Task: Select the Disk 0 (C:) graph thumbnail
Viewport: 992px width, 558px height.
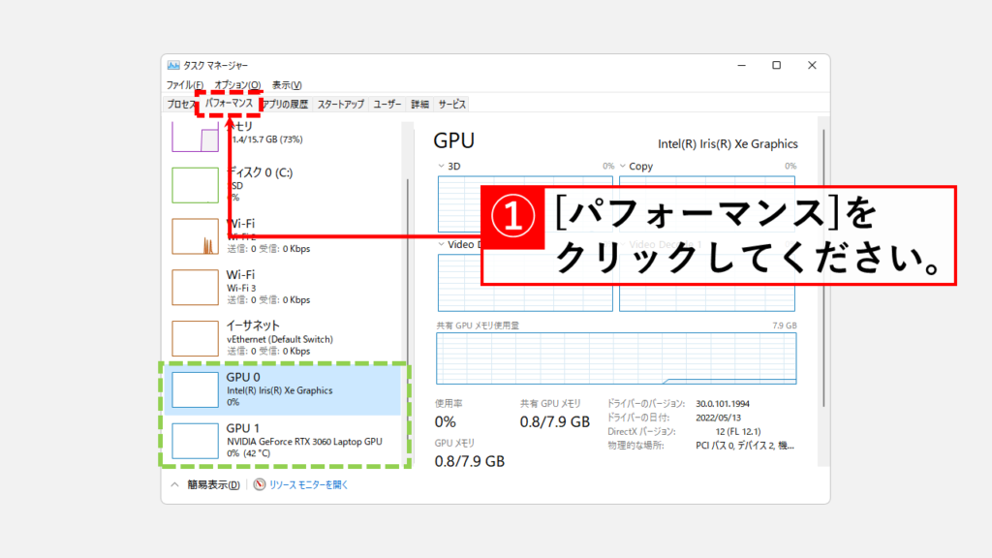Action: click(195, 184)
